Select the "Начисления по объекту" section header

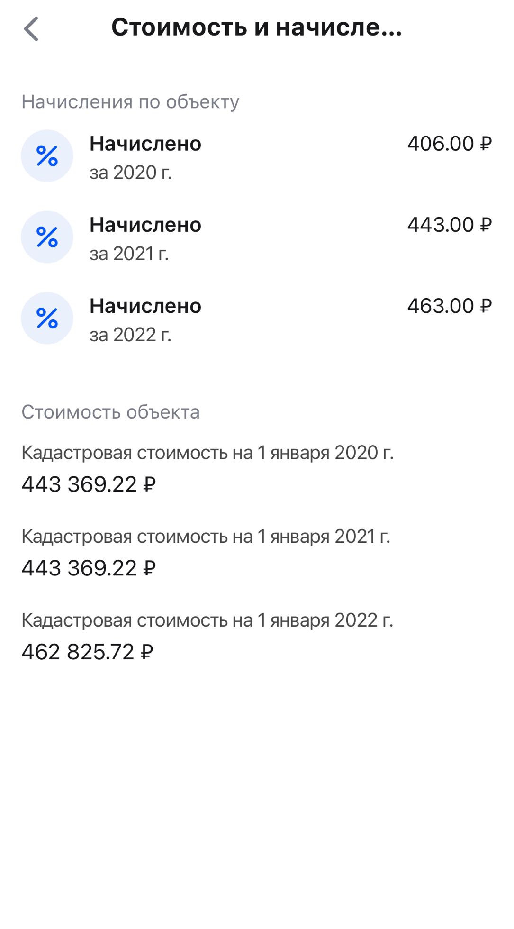click(130, 102)
